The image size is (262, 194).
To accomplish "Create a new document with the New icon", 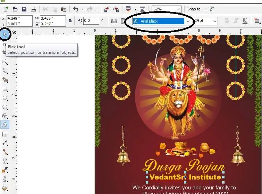I will coord(6,9).
